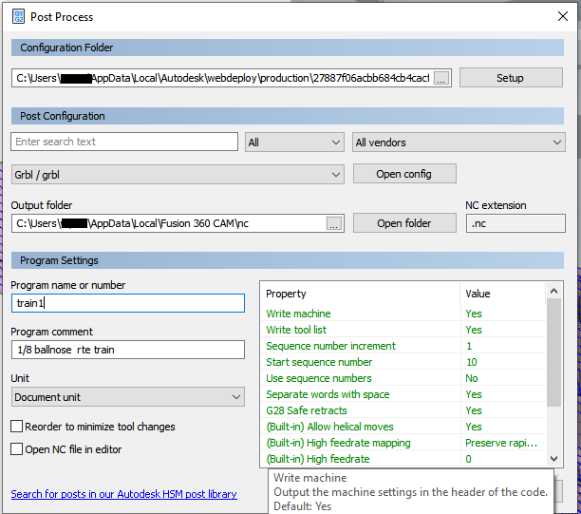Screen dimensions: 581x514
Task: Enable Reorder to minimize tool changes
Action: coord(17,427)
